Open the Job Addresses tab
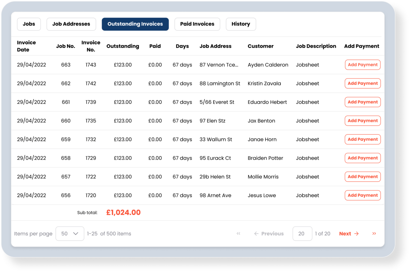 point(71,24)
